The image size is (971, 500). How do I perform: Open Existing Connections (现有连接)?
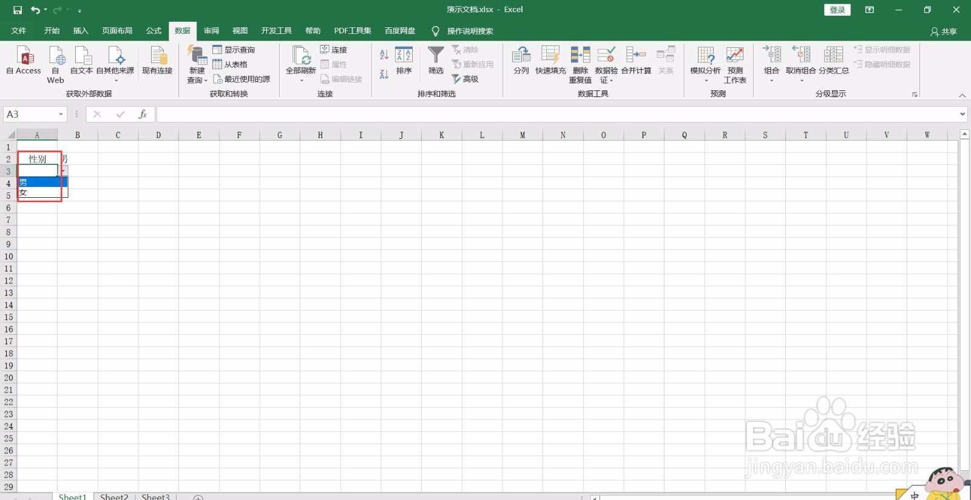pyautogui.click(x=157, y=61)
